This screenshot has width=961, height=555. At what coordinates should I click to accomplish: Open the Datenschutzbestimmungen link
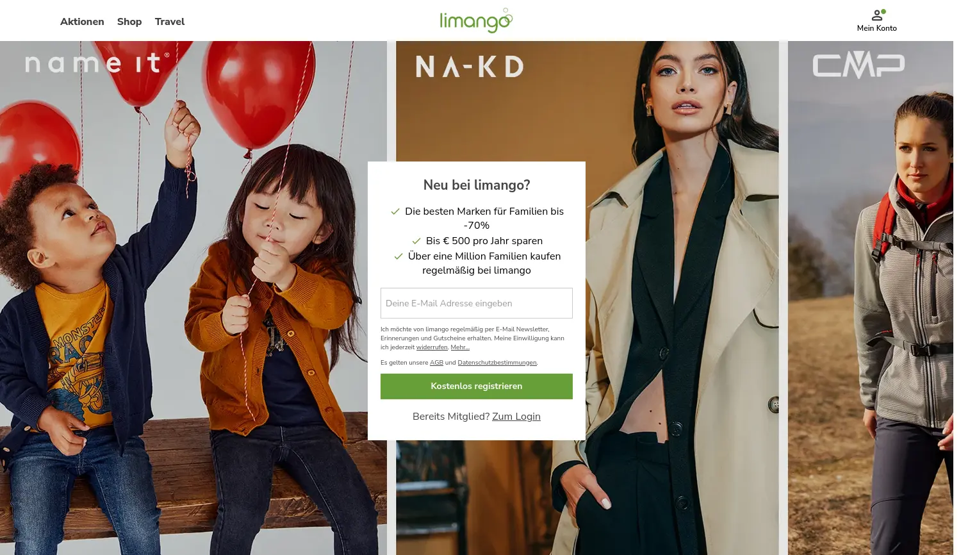(x=497, y=363)
